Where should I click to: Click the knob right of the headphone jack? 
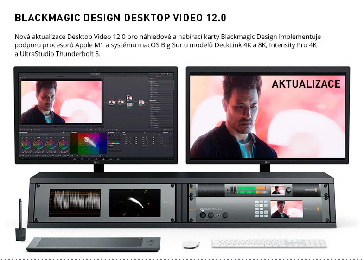(x=225, y=215)
